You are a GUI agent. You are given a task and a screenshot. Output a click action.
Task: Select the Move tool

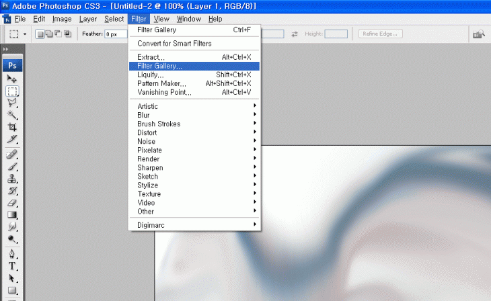12,79
